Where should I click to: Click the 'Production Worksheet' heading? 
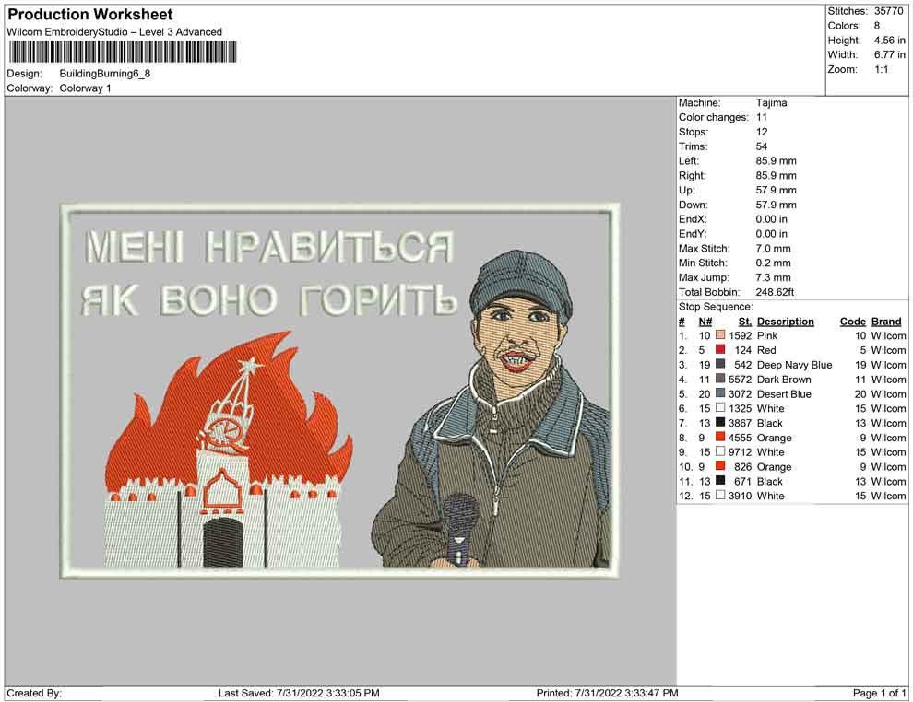tap(89, 15)
